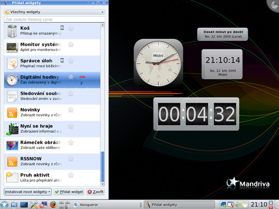Click the Zavřít button
This screenshot has height=209, width=279.
pyautogui.click(x=95, y=192)
